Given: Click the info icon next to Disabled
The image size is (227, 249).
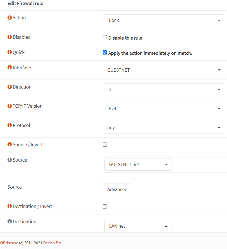Looking at the screenshot, I should click(x=10, y=37).
